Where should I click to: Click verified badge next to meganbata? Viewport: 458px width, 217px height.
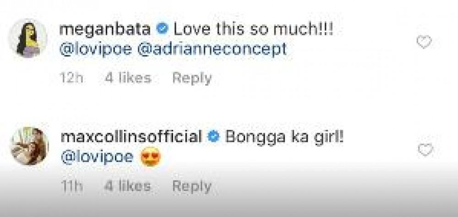(162, 29)
